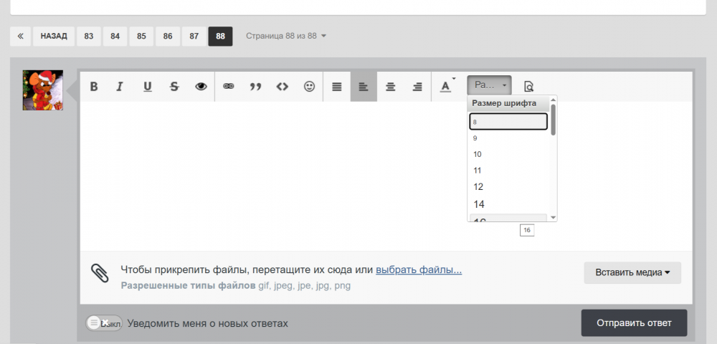This screenshot has width=717, height=344.
Task: Select current page 88
Action: [x=220, y=36]
